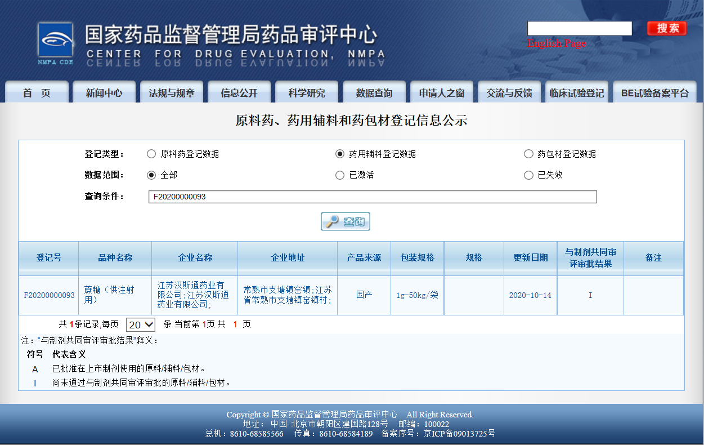Switch to the 首页 home tab
The height and width of the screenshot is (445, 704).
[36, 92]
